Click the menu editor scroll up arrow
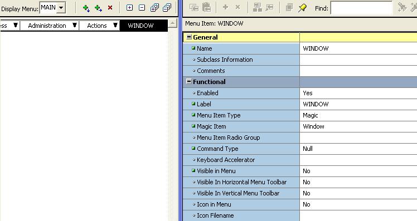 173,23
